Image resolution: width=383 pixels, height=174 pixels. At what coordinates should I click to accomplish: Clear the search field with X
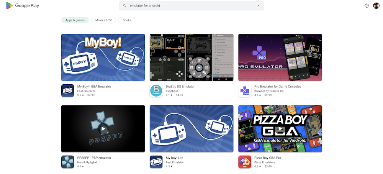click(258, 6)
